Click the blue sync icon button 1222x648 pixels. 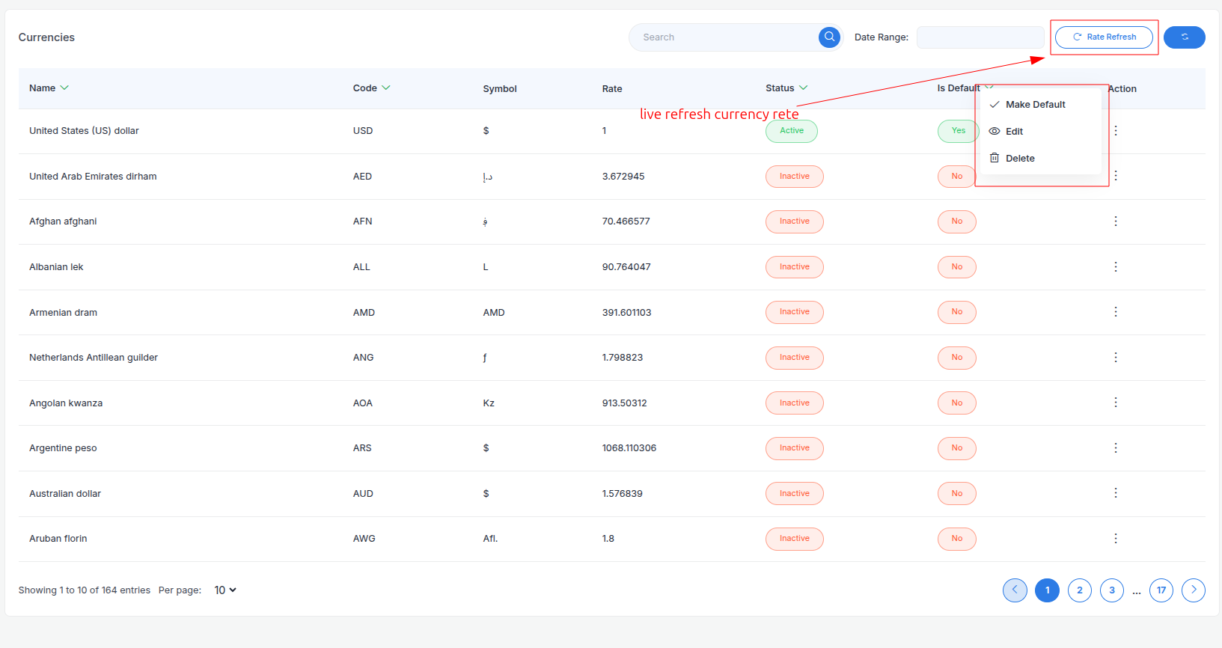click(x=1184, y=37)
